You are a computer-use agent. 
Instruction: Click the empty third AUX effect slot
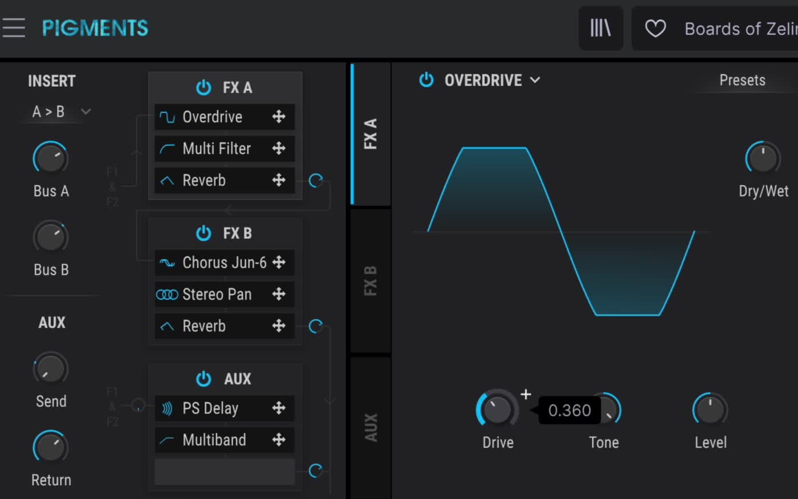point(225,472)
